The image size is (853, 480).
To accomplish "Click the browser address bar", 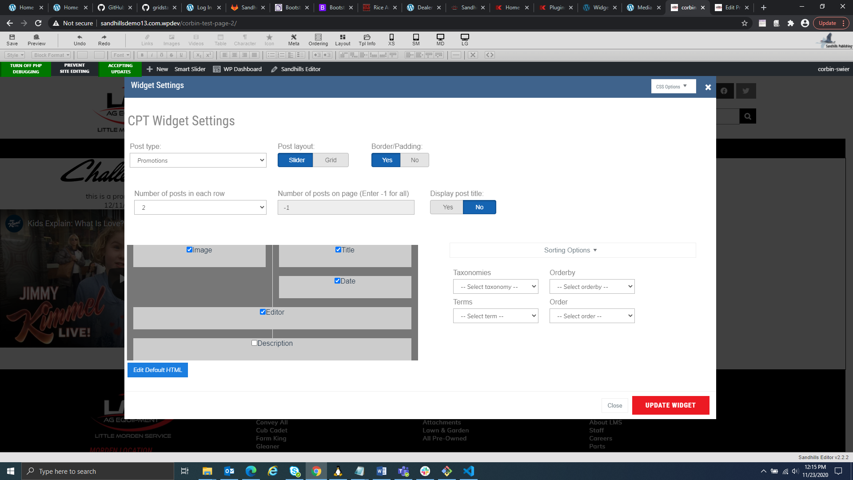I will 400,23.
